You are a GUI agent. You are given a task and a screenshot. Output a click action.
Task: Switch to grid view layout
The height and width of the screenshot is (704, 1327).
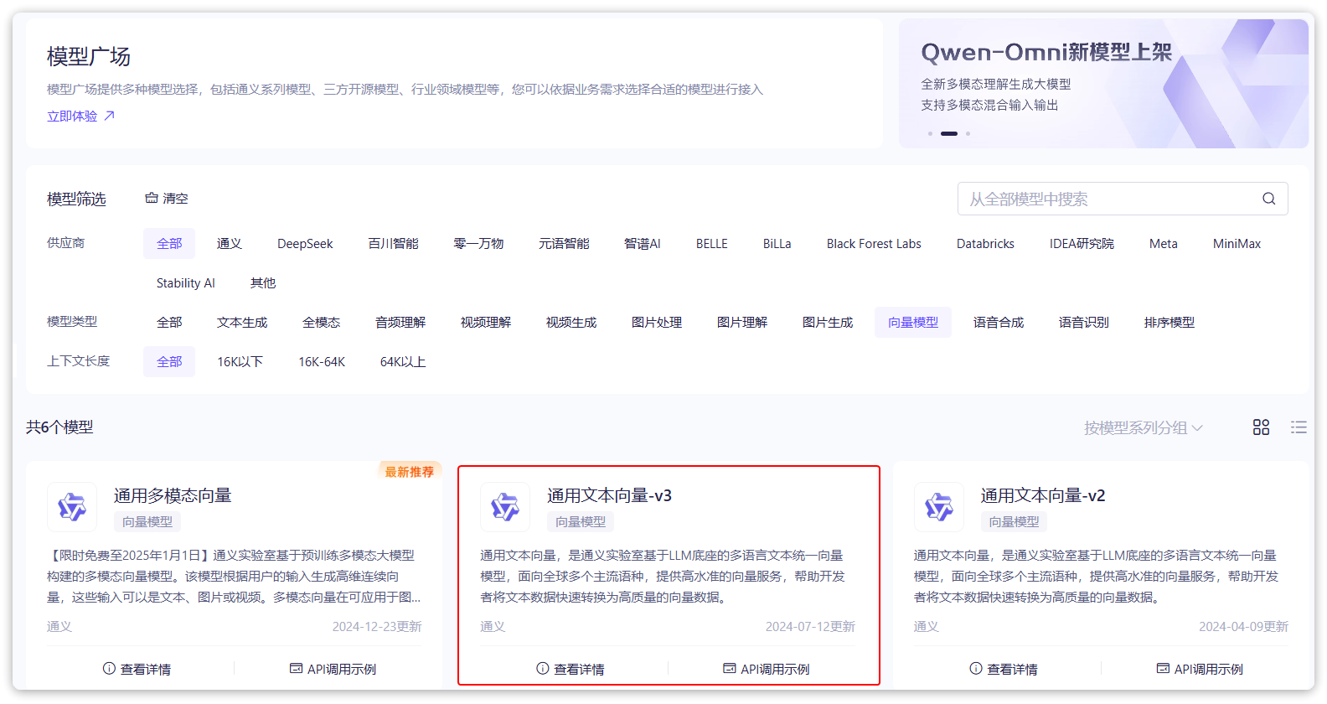coord(1261,427)
